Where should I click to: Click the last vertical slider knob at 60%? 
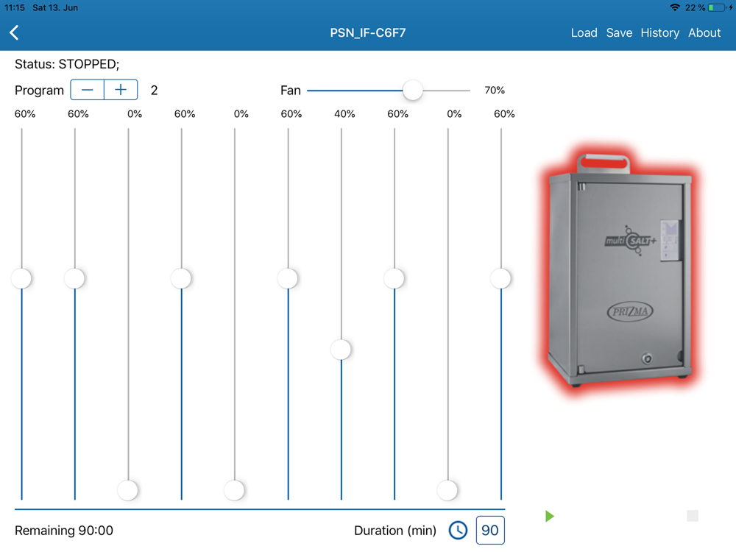pos(500,278)
